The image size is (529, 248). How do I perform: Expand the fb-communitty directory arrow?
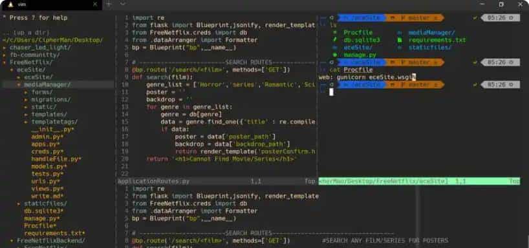(x=5, y=55)
